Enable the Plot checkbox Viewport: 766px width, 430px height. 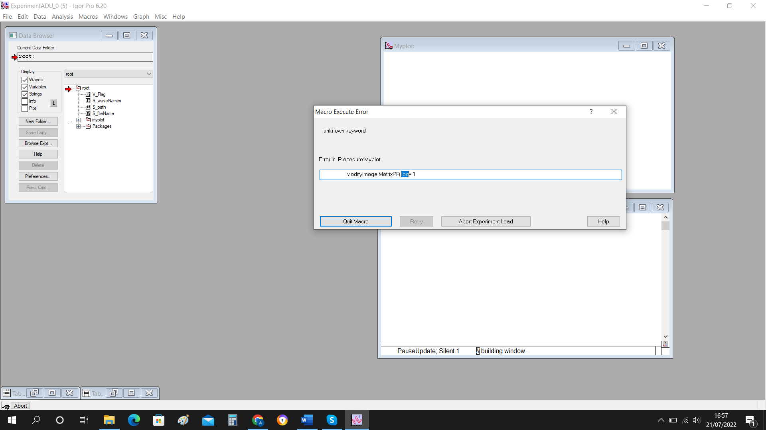pos(25,109)
